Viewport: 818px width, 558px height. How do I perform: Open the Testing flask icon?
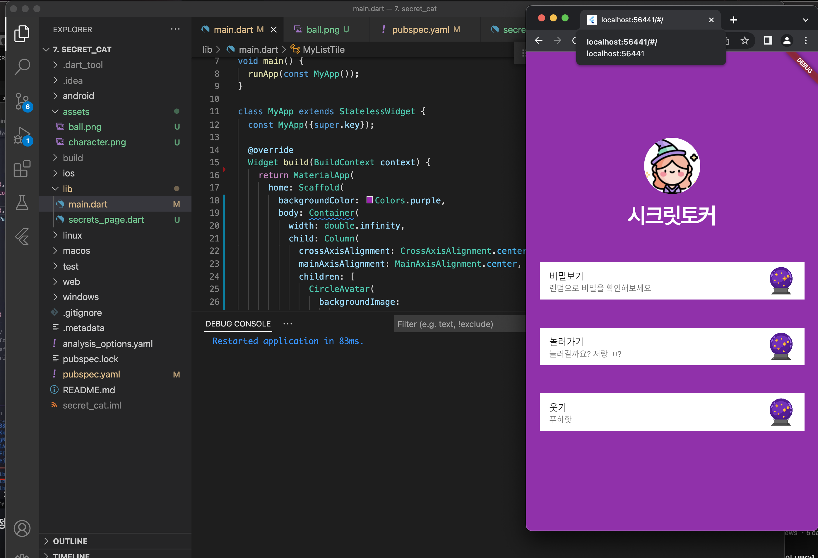tap(22, 203)
